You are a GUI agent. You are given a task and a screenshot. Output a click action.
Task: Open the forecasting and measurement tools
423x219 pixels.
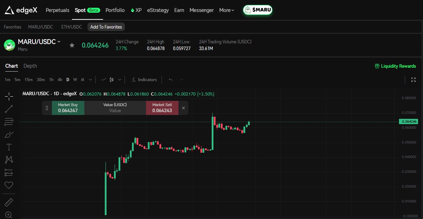[9, 172]
